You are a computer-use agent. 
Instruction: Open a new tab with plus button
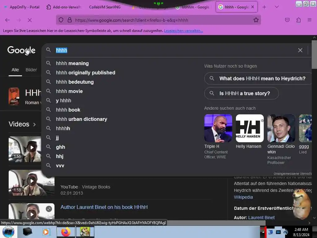264,7
